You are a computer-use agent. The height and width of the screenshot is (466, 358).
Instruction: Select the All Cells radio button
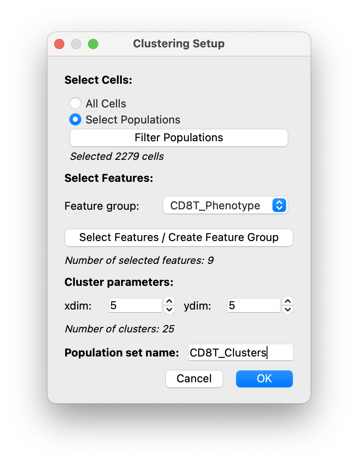pyautogui.click(x=75, y=103)
